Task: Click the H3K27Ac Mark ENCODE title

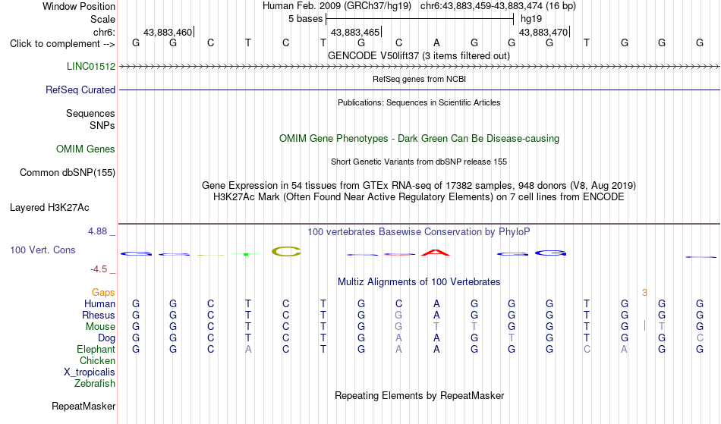Action: [419, 196]
